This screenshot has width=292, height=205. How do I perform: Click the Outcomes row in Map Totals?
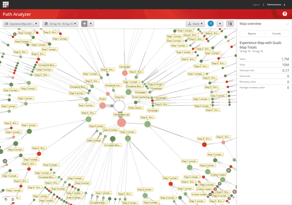[264, 76]
